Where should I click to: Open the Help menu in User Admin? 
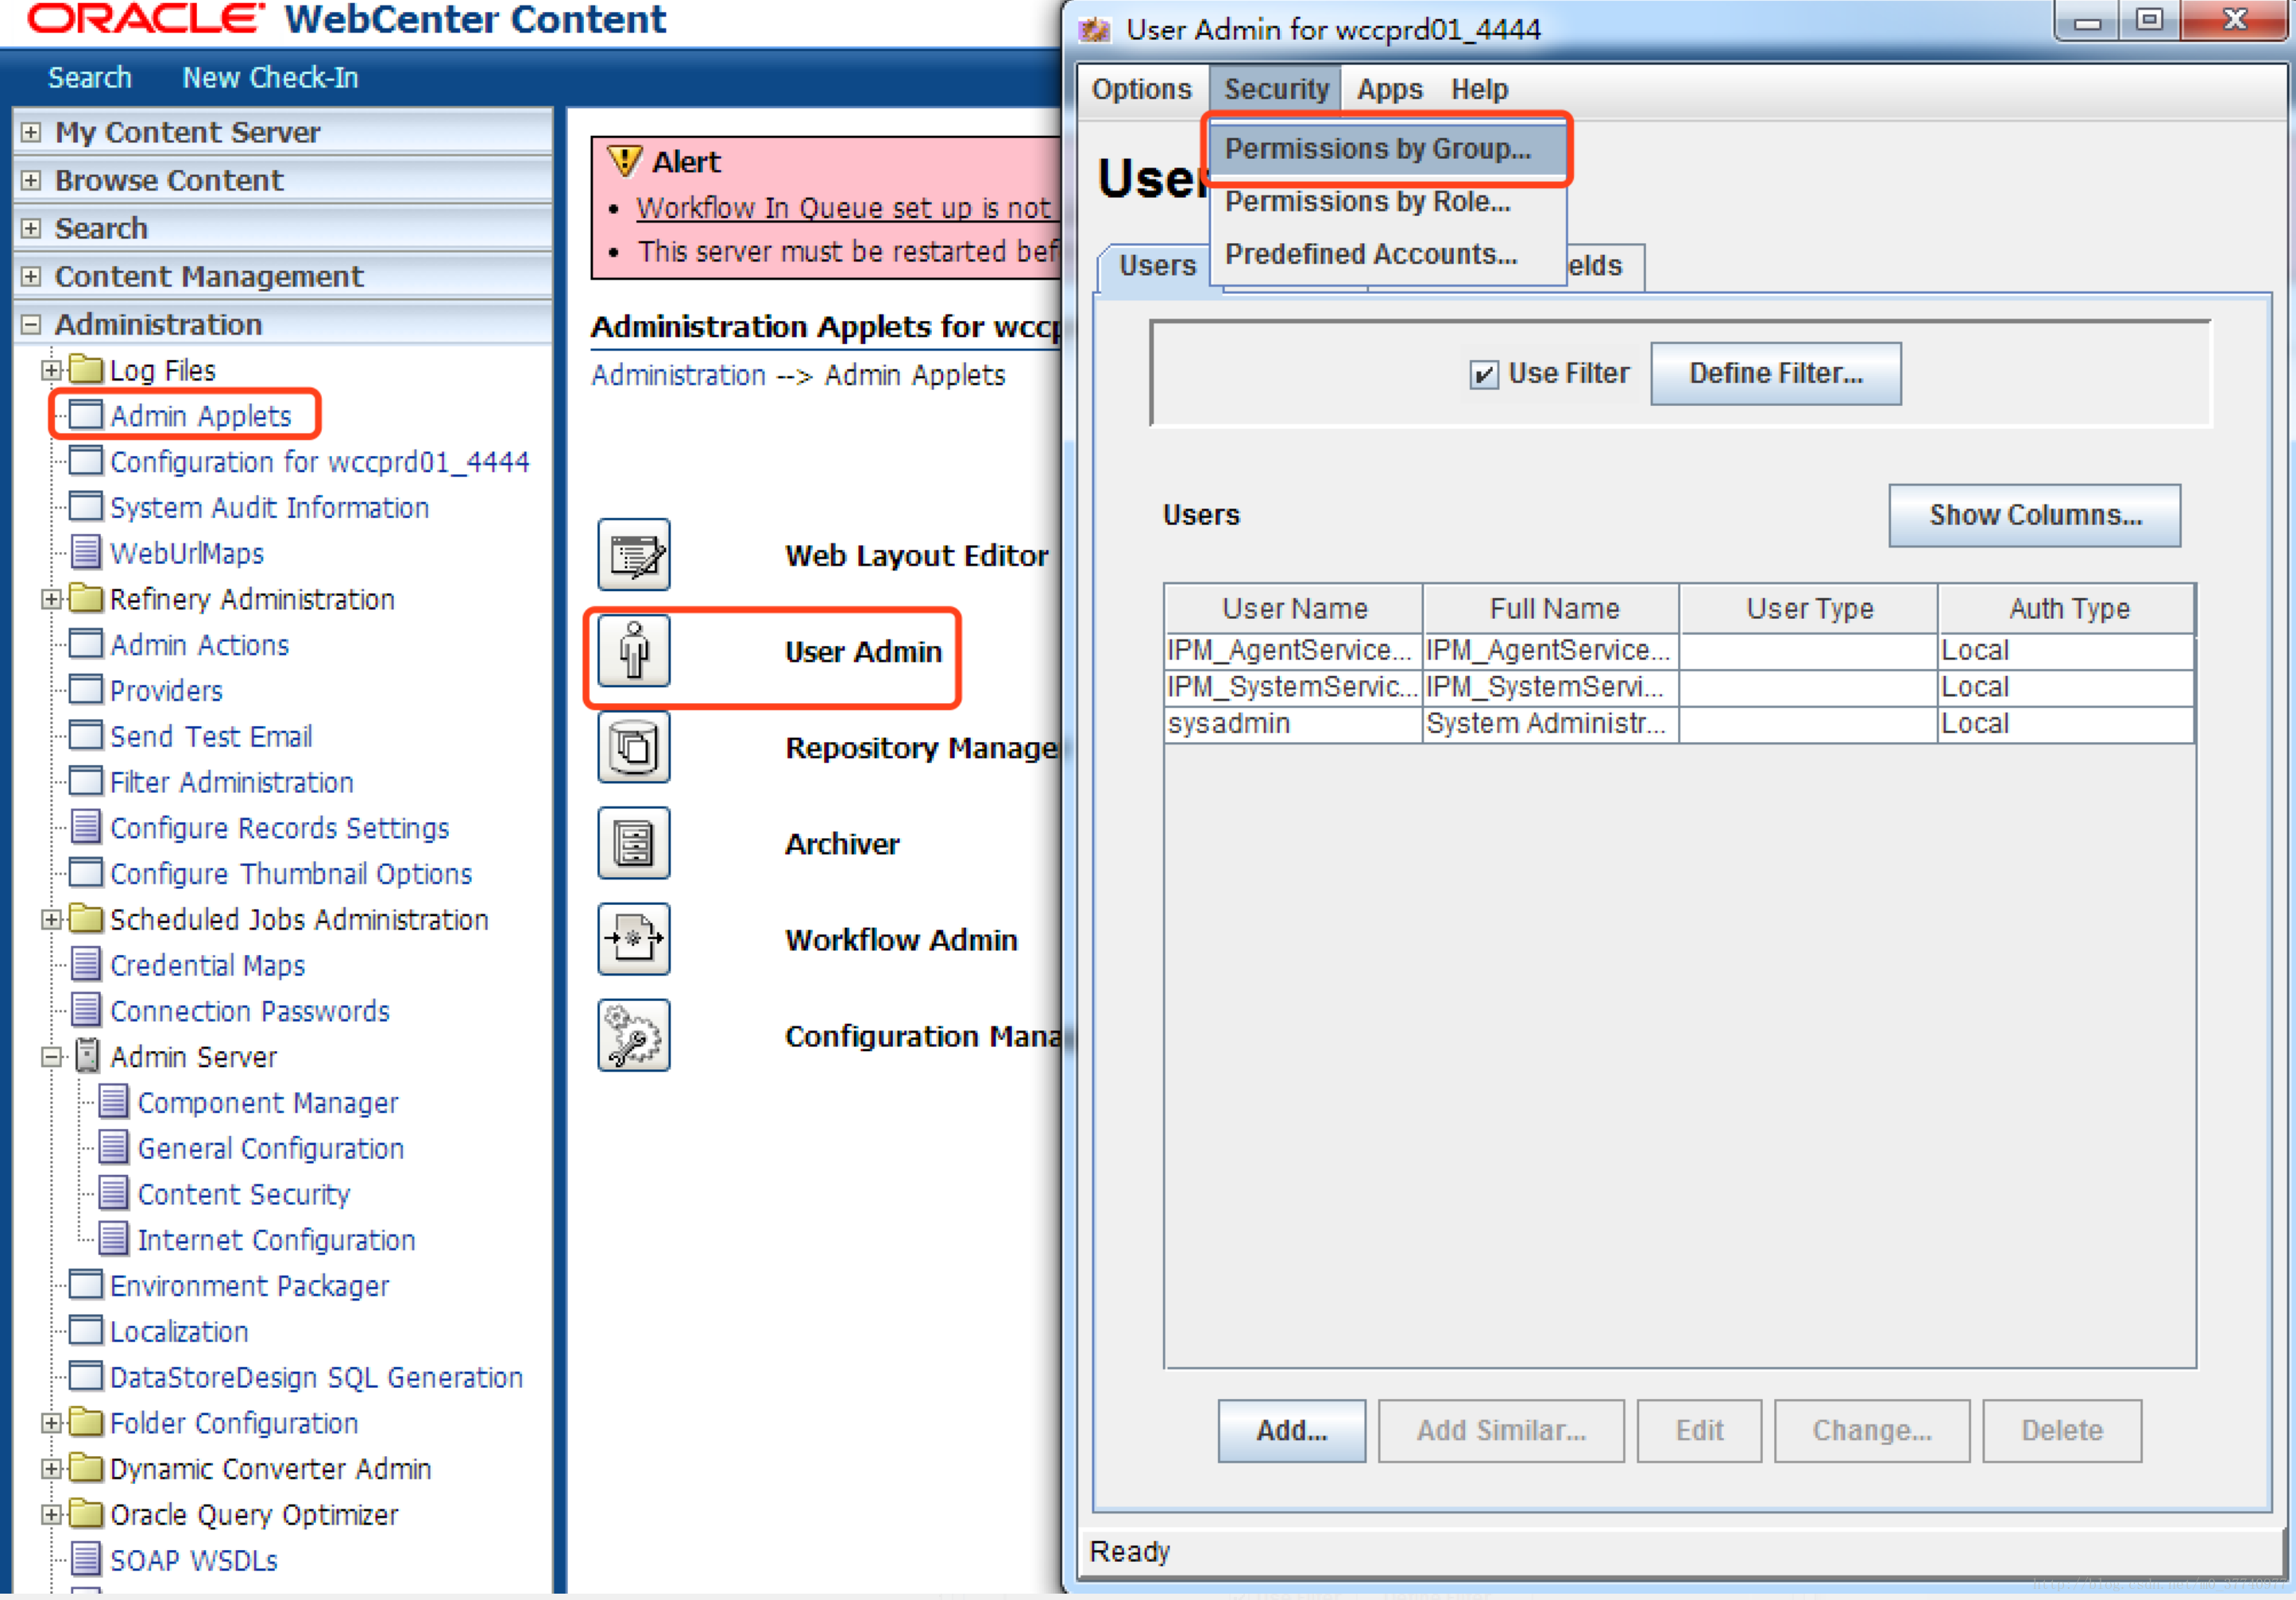[1479, 89]
